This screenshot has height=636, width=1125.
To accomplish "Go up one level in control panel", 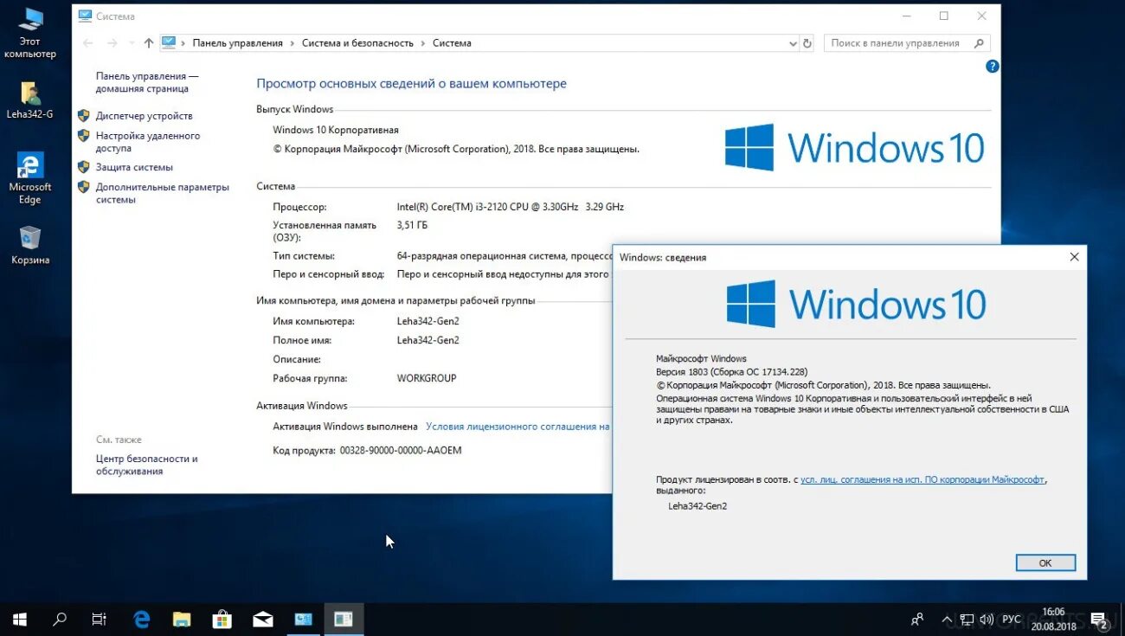I will pos(149,43).
